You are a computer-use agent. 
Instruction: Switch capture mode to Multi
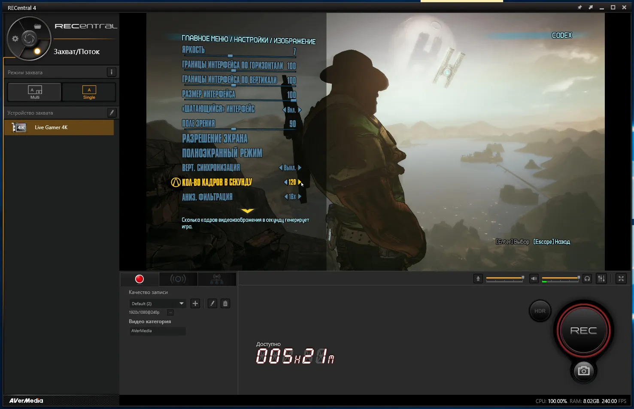click(x=35, y=92)
